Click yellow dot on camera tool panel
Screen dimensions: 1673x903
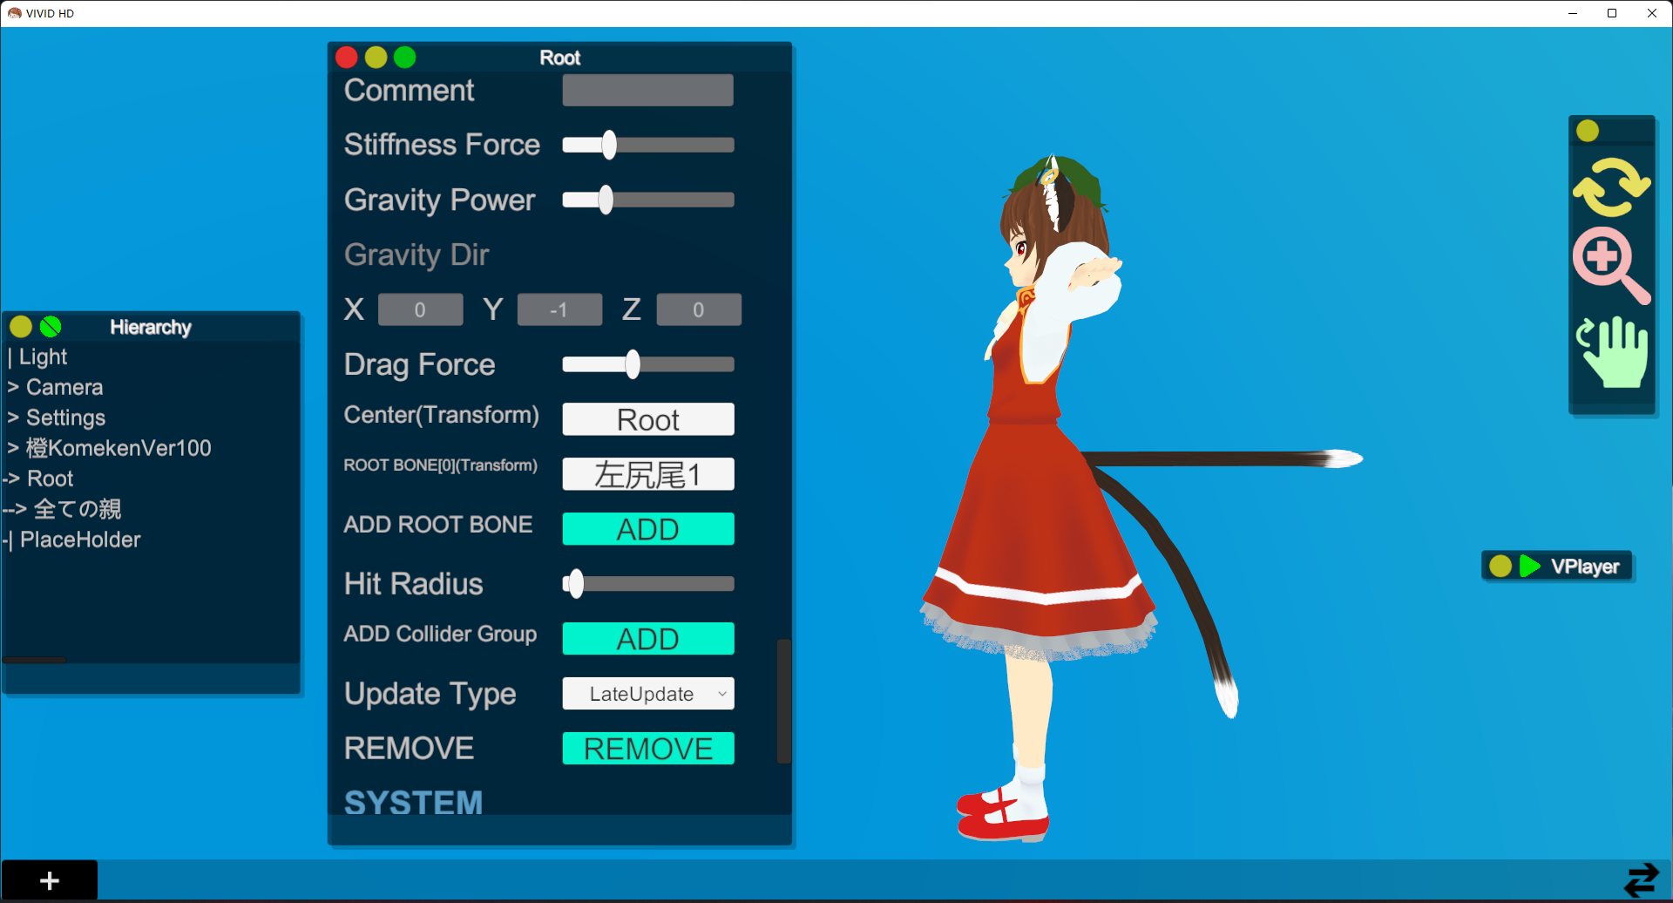coord(1588,131)
